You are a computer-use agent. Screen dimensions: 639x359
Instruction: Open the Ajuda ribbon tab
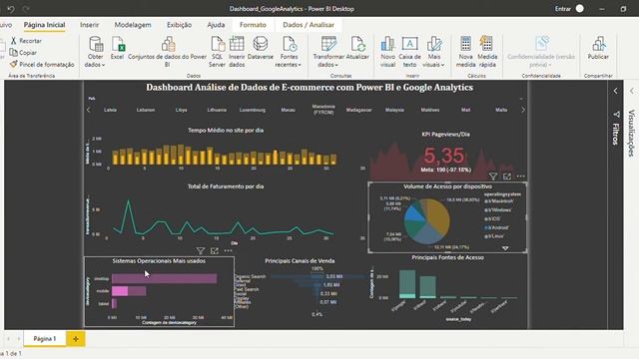point(216,25)
